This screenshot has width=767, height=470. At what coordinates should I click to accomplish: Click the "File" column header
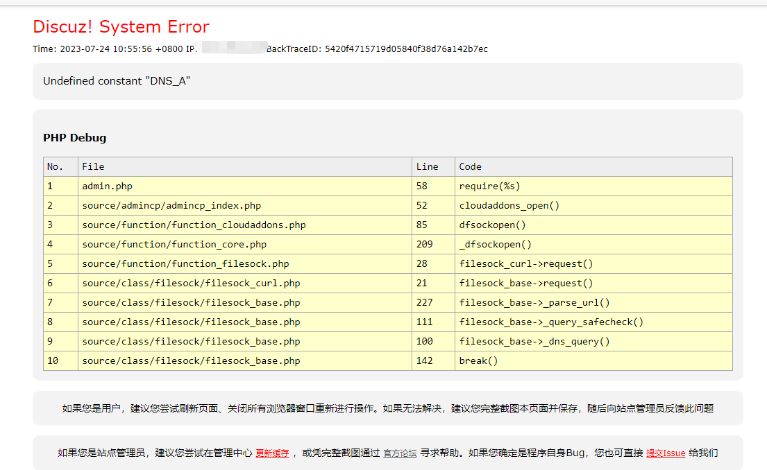pos(245,166)
